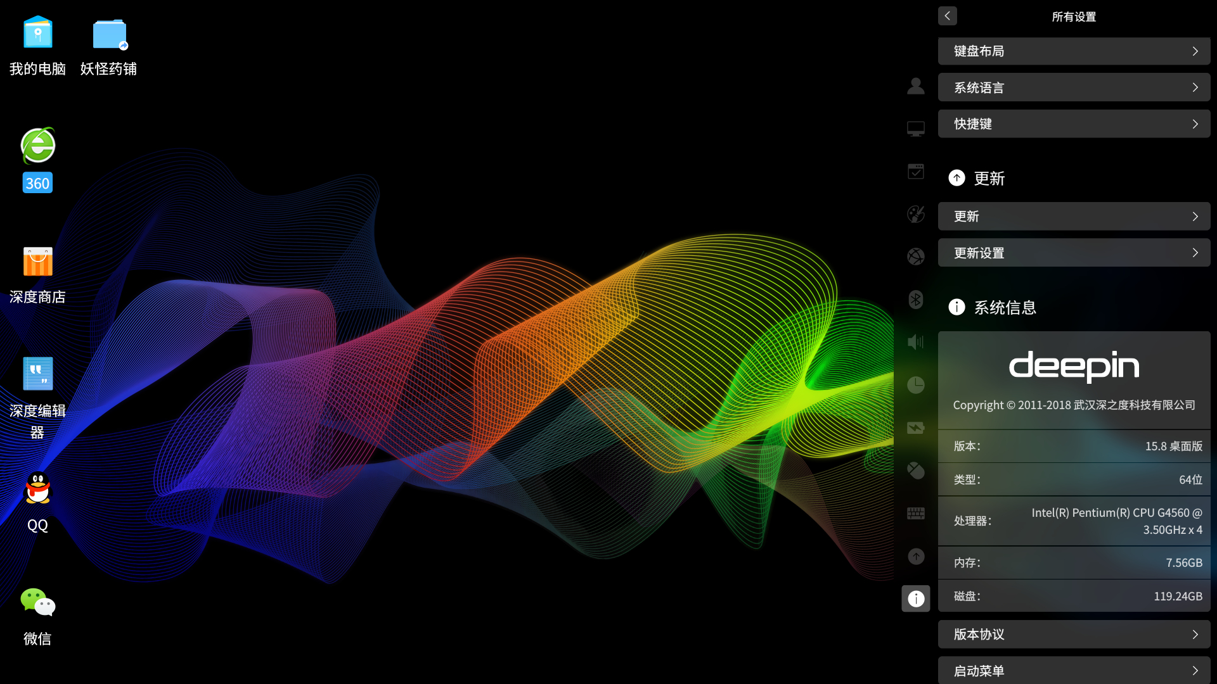Click the back arrow in settings header
Image resolution: width=1217 pixels, height=684 pixels.
(x=947, y=16)
